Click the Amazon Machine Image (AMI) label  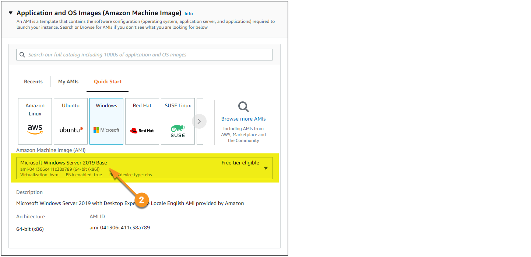(x=51, y=150)
